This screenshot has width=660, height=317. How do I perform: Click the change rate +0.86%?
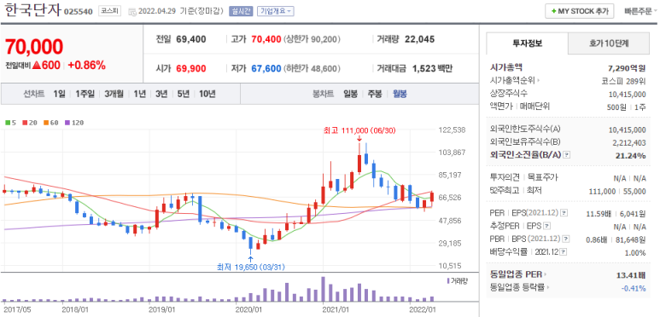(x=86, y=65)
